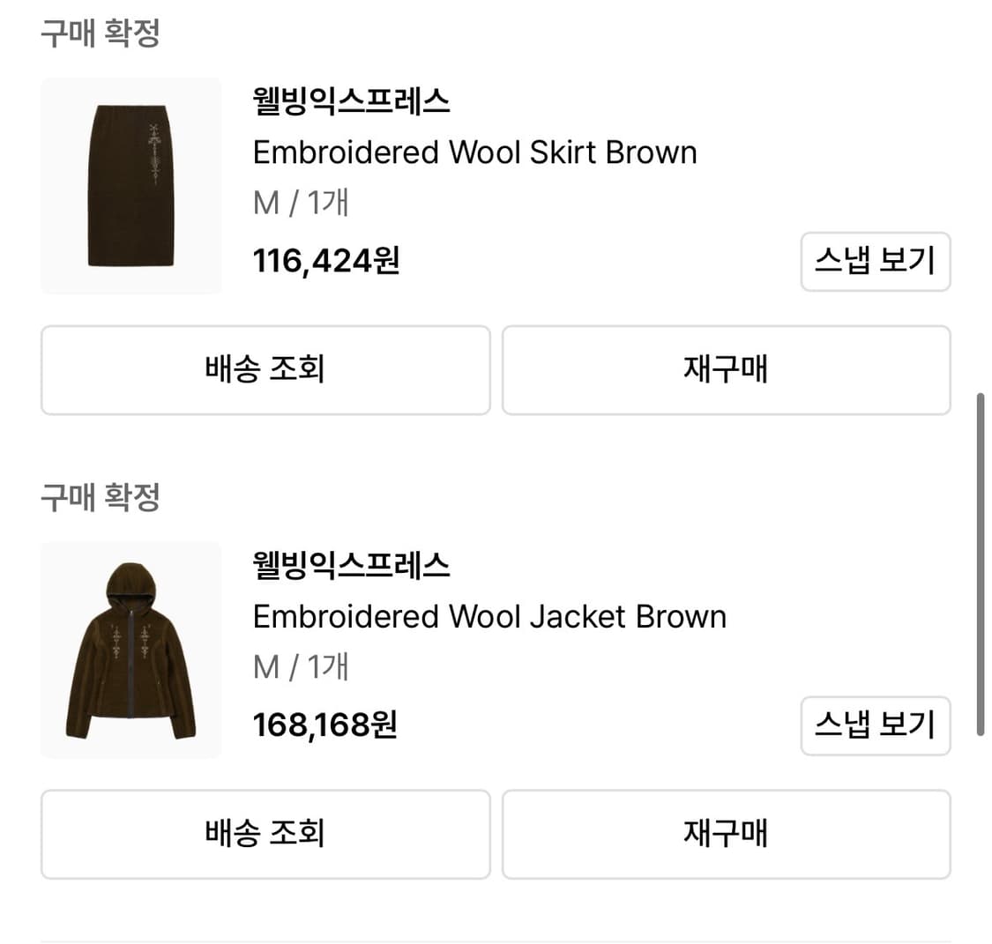
Task: Click the 구매 확정 status above the jacket
Action: click(x=100, y=497)
